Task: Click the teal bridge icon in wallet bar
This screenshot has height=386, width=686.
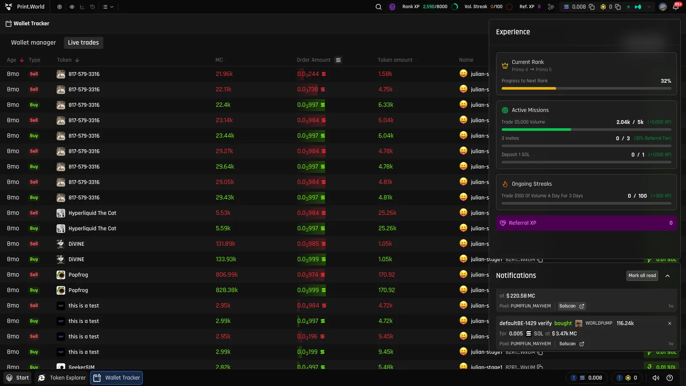Action: [638, 7]
